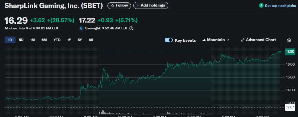Toggle the Key Events switch
The width and height of the screenshot is (298, 117).
[x=168, y=40]
